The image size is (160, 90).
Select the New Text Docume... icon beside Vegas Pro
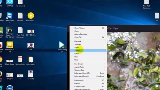click(20, 32)
